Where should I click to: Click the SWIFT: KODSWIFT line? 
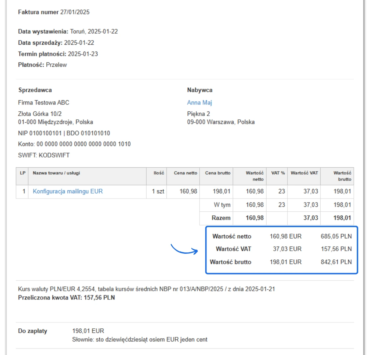tap(44, 155)
